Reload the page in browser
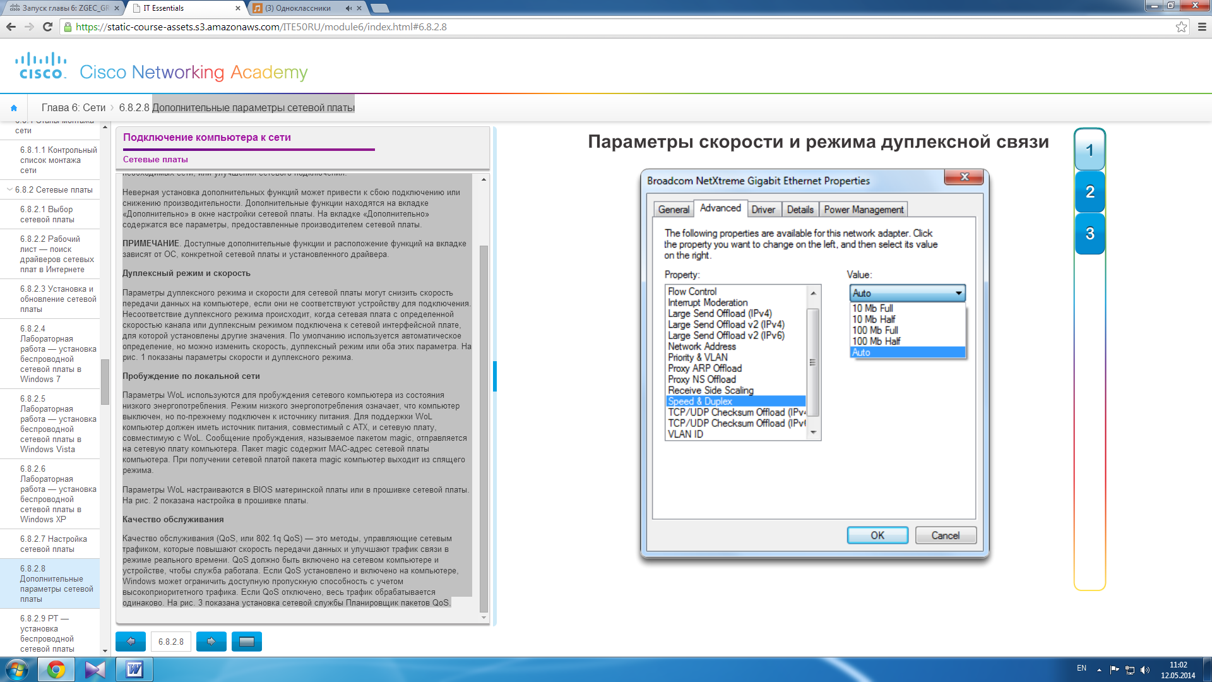1212x682 pixels. (47, 27)
